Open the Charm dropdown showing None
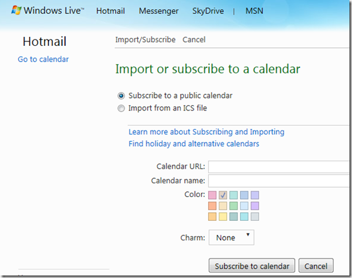This screenshot has width=352, height=278. tap(231, 237)
